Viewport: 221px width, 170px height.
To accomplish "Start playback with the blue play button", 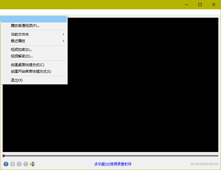I will [x=6, y=164].
